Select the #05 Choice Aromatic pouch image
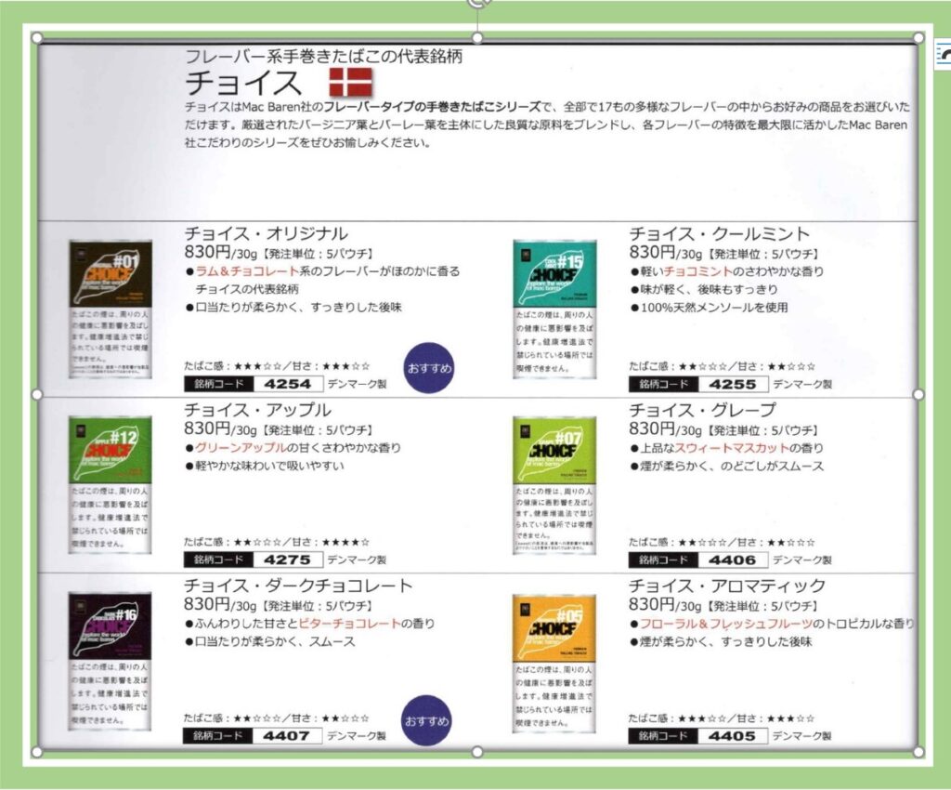Screen dimensions: 951x790 pyautogui.click(x=554, y=663)
